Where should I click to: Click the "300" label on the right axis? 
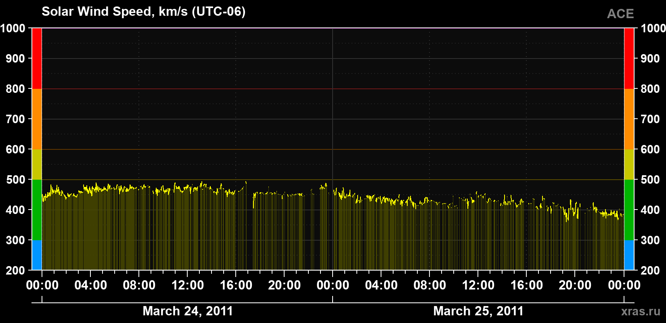pyautogui.click(x=650, y=240)
